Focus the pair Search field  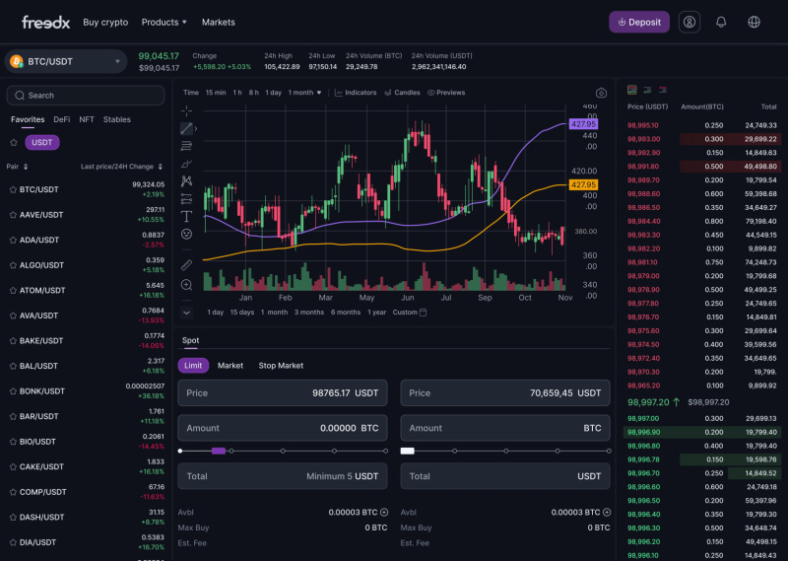pyautogui.click(x=86, y=96)
